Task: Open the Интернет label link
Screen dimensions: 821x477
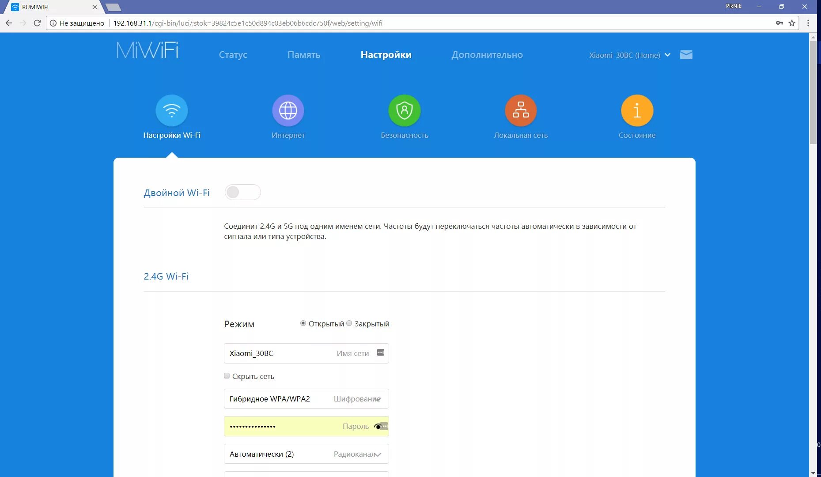Action: point(288,135)
